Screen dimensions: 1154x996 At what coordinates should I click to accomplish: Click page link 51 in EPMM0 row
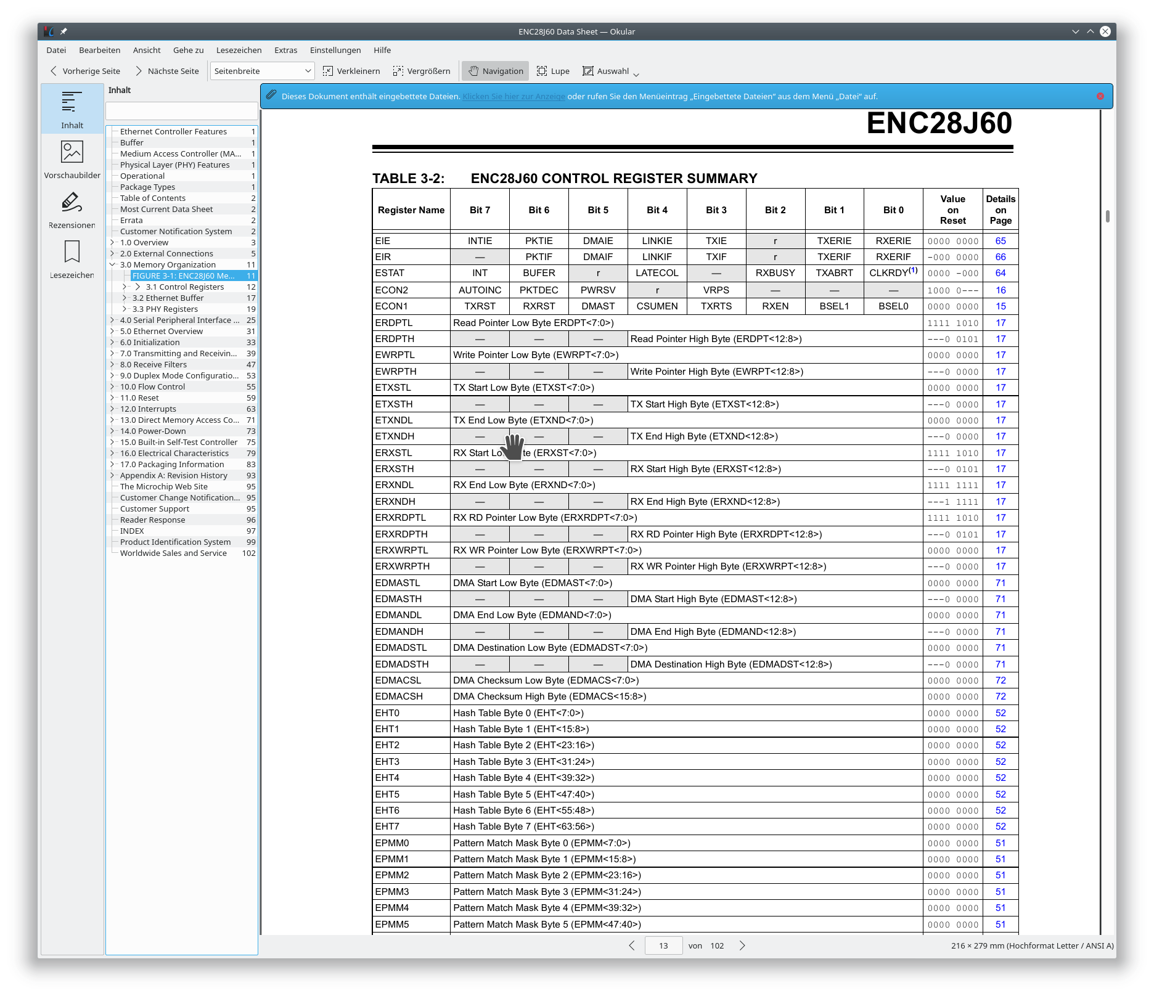click(1001, 843)
